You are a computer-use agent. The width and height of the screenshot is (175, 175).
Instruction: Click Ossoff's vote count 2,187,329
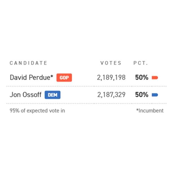111,95
